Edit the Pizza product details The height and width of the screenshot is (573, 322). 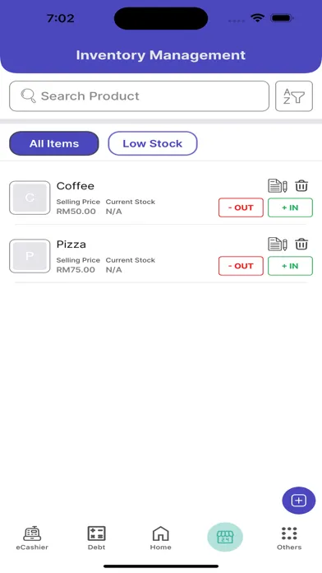point(278,245)
